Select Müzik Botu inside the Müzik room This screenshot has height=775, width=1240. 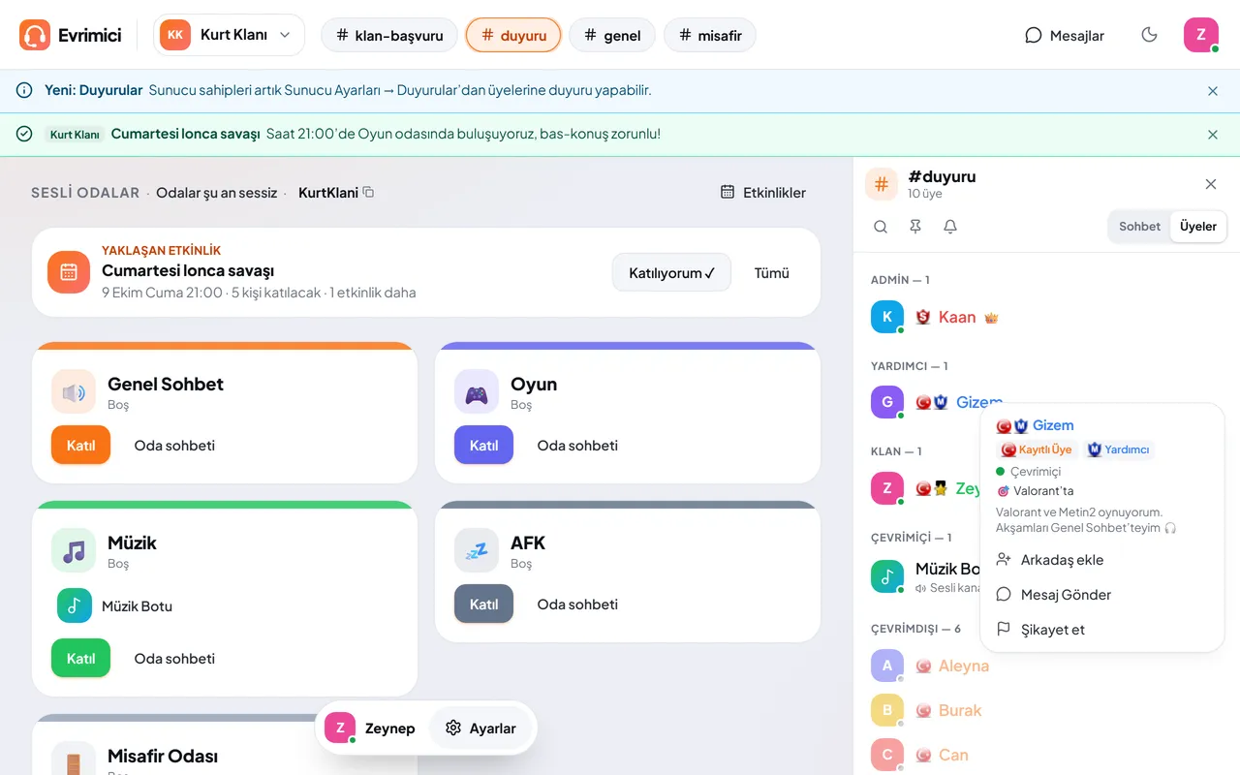click(116, 606)
